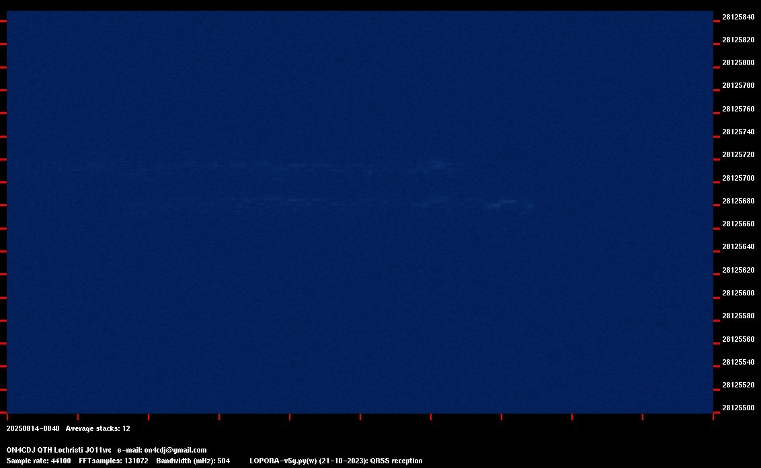The image size is (761, 468).
Task: Click the Bandwidth (mHz): 504 value
Action: (193, 461)
